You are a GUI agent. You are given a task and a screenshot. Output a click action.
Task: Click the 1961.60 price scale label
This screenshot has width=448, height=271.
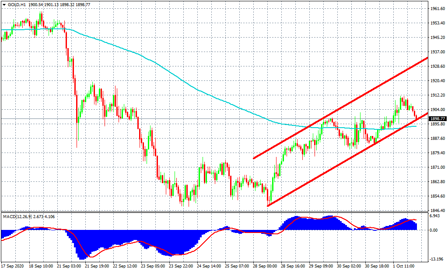click(x=437, y=9)
